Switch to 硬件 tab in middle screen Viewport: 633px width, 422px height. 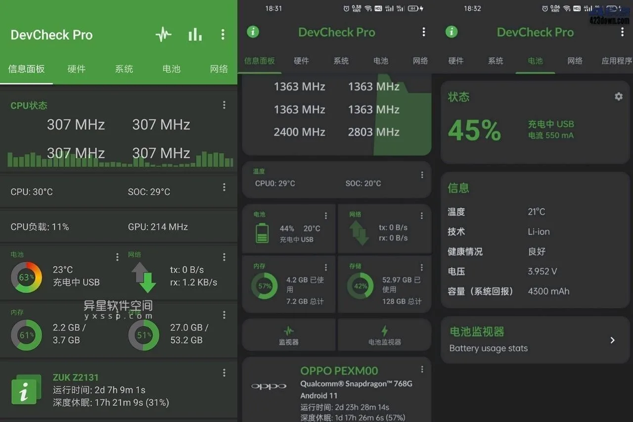301,61
